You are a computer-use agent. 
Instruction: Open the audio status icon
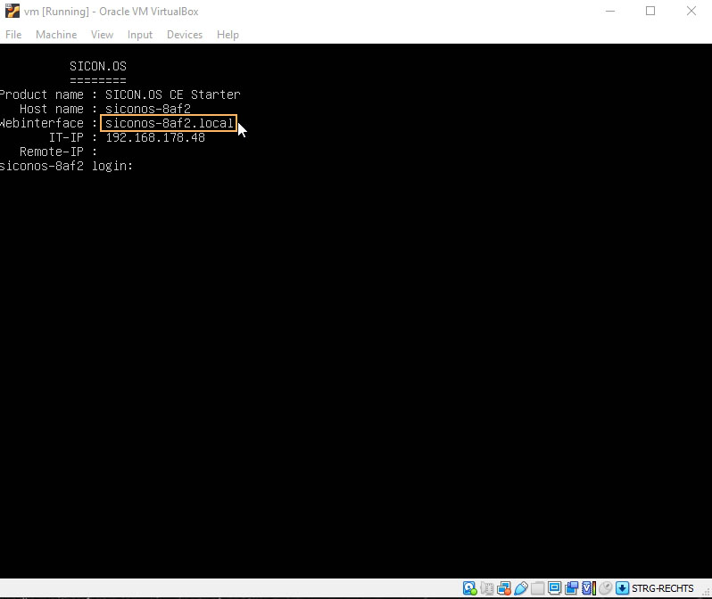coord(487,588)
